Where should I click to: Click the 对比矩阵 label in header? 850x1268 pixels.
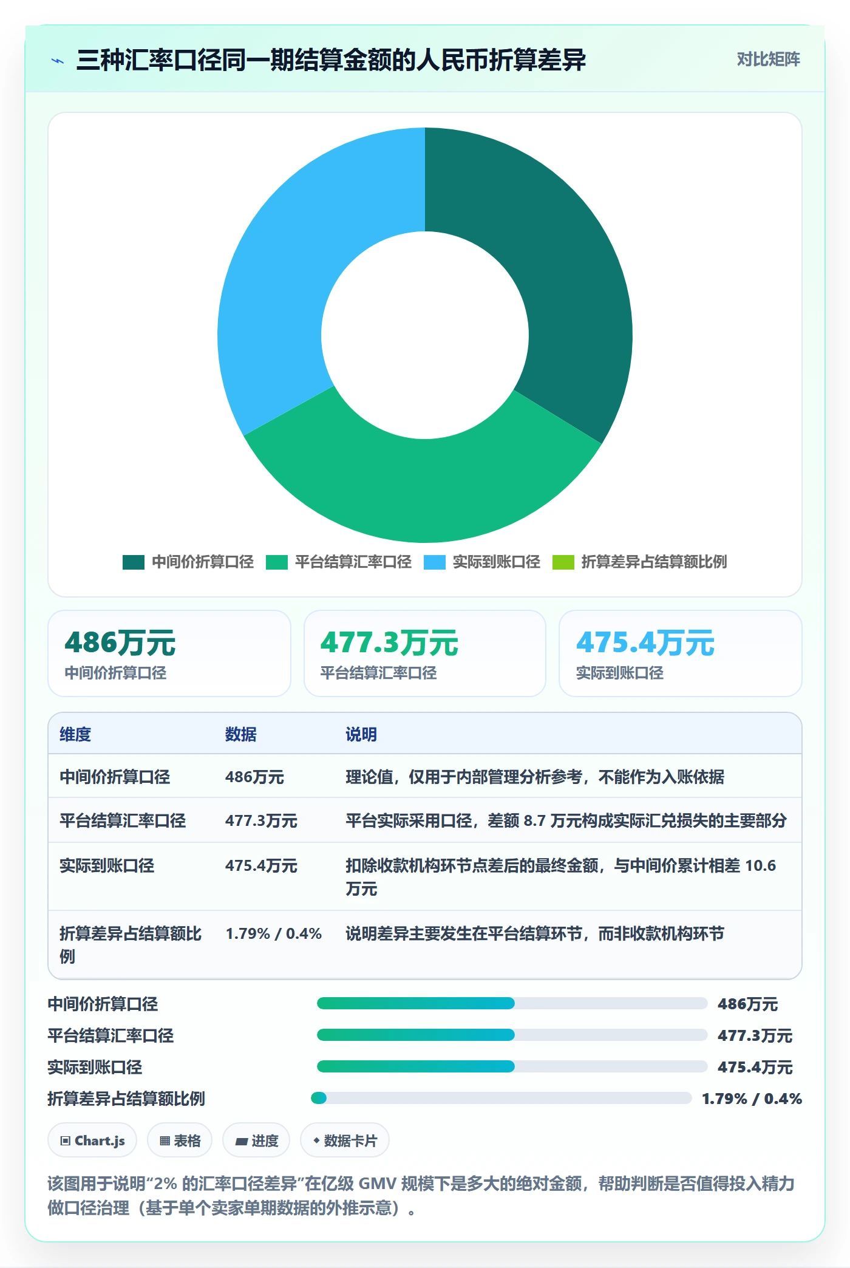coord(768,60)
